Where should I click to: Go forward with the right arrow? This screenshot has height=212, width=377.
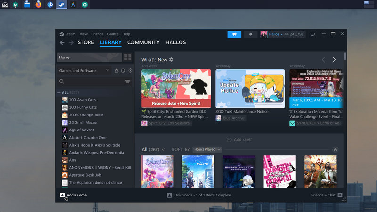click(x=71, y=42)
